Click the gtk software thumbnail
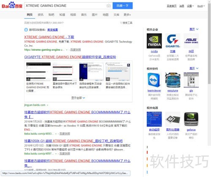This screenshot has height=177, width=211. (191, 80)
